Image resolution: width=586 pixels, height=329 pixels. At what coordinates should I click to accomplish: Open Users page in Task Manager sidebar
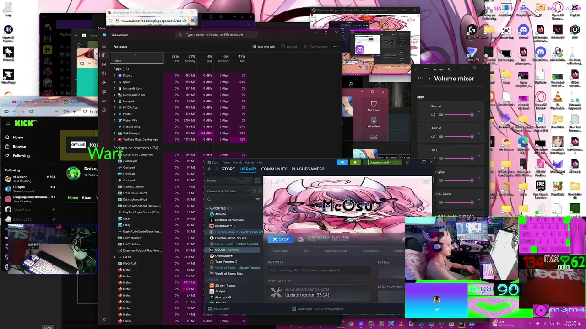[x=104, y=92]
